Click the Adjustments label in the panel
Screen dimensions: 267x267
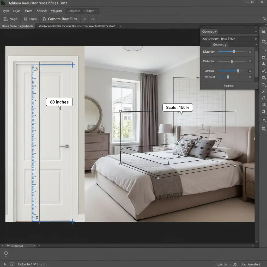click(x=210, y=39)
